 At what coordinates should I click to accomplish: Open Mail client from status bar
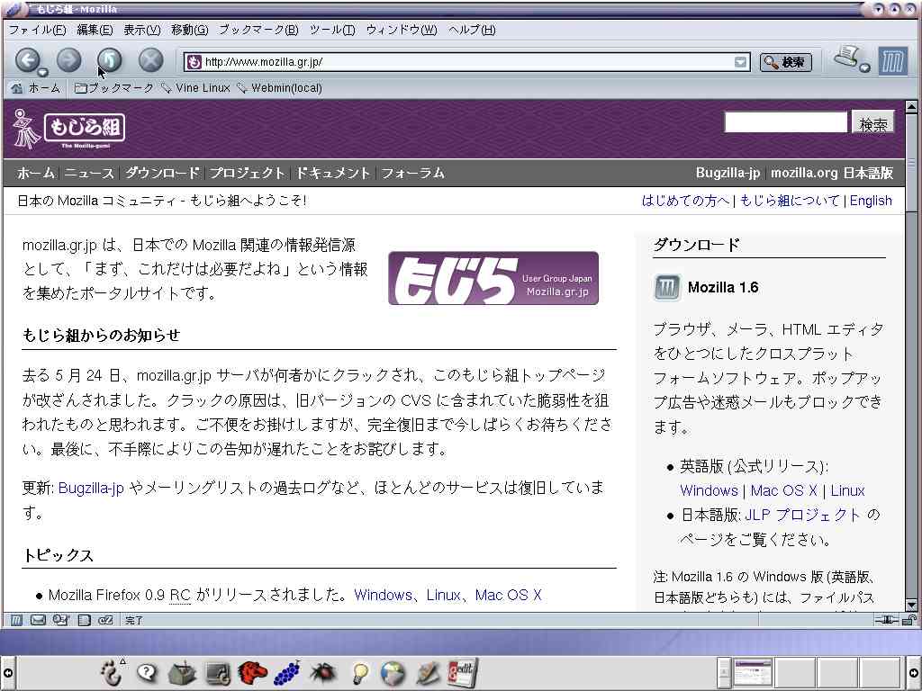[x=38, y=620]
